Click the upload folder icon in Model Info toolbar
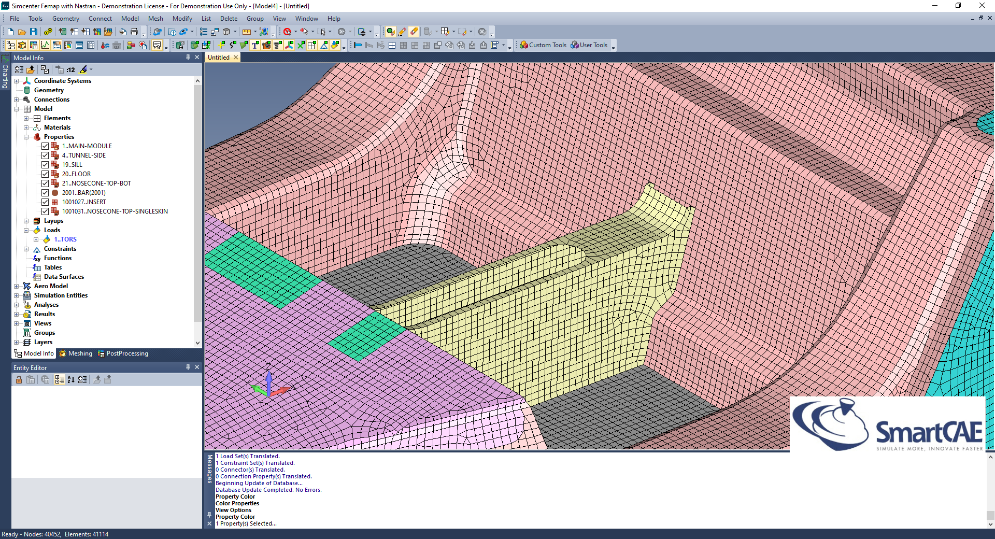This screenshot has width=995, height=539. click(31, 69)
